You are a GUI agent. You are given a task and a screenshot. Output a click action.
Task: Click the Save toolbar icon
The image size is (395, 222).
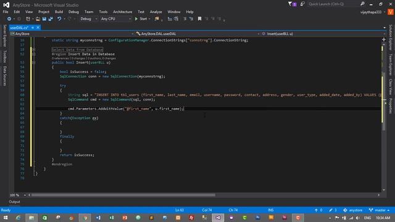[x=44, y=19]
